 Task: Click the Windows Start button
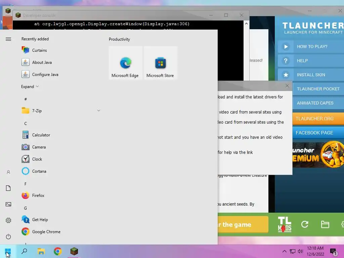(x=8, y=251)
